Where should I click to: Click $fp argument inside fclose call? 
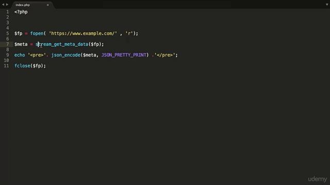(x=37, y=66)
